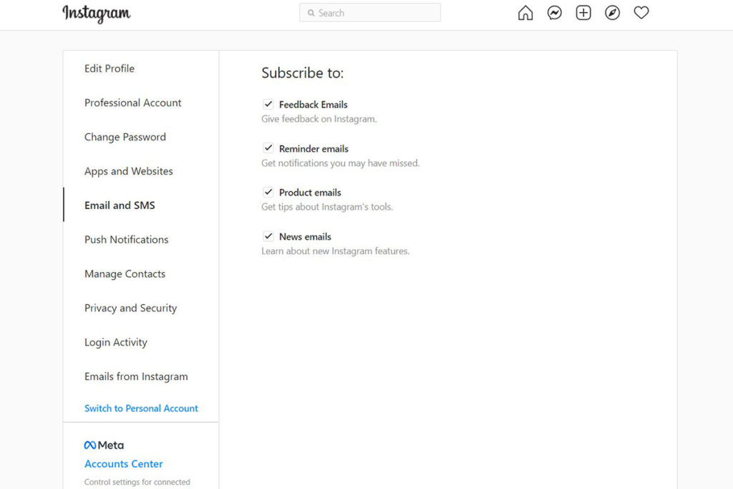Click the Meta logo in sidebar
Image resolution: width=733 pixels, height=489 pixels.
click(x=104, y=445)
